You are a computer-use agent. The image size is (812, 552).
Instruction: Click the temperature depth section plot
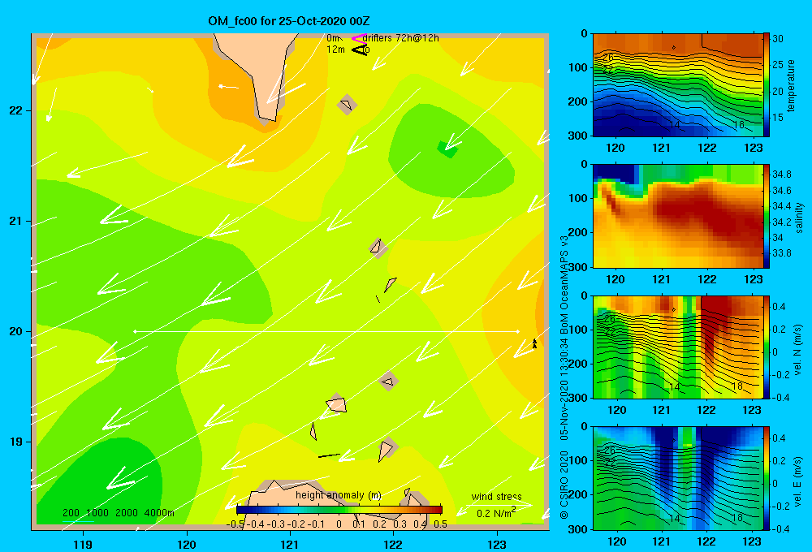(x=677, y=85)
